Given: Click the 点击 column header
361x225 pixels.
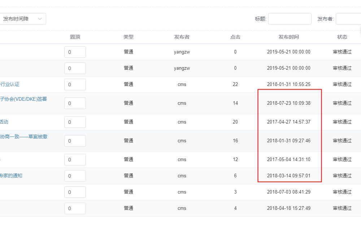Looking at the screenshot, I should click(235, 37).
